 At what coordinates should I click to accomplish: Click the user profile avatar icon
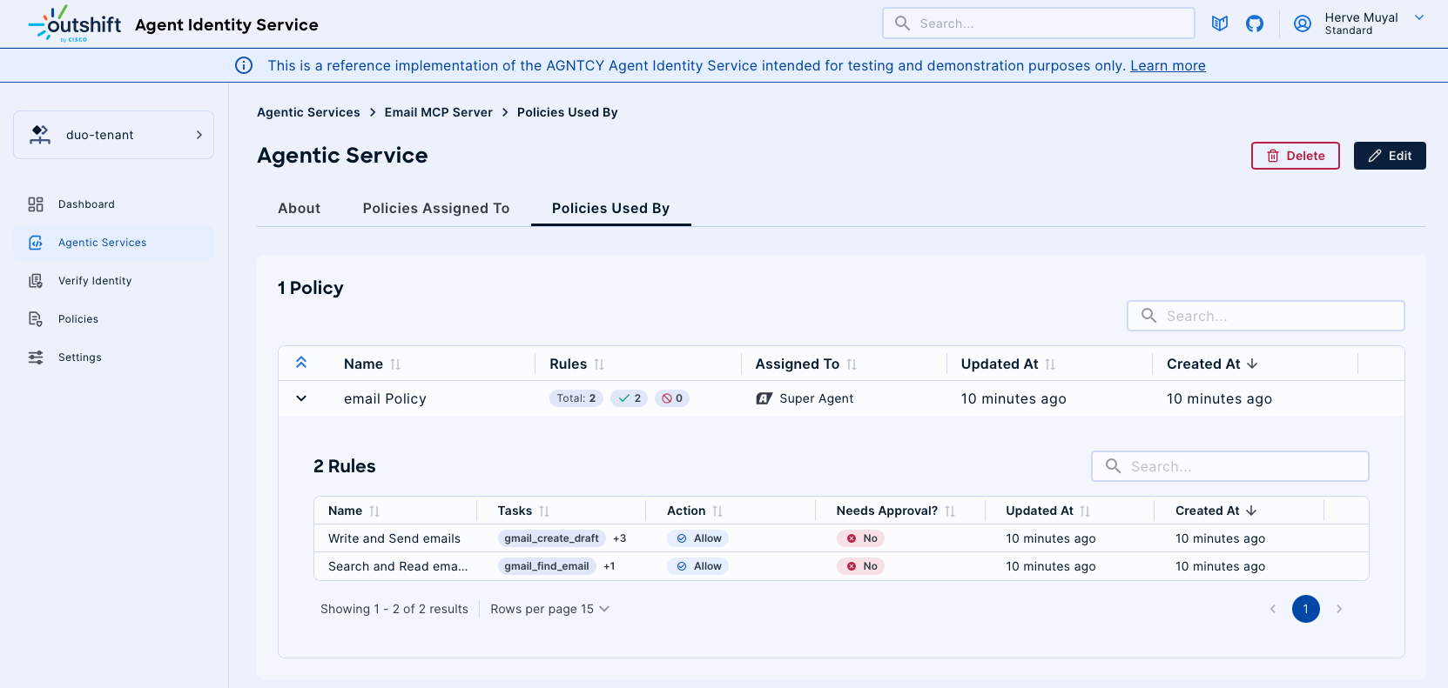(x=1303, y=23)
